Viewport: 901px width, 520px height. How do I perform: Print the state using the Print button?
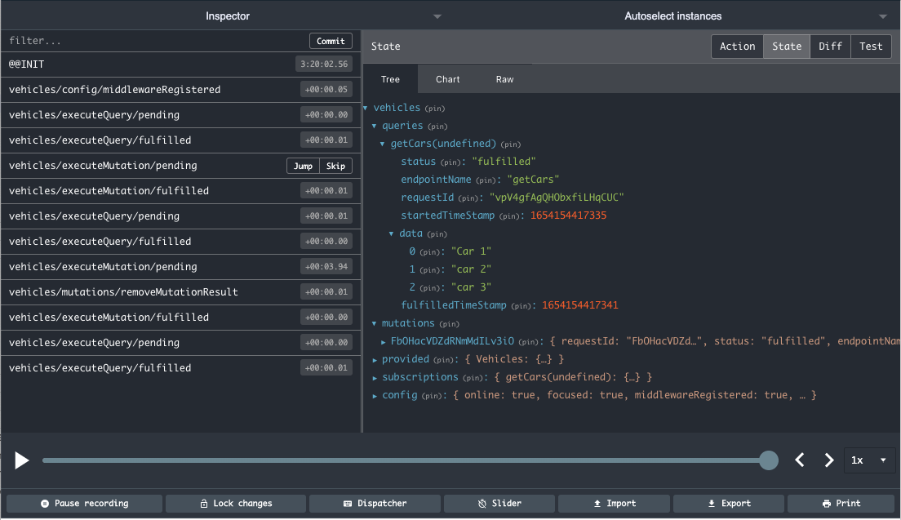[x=840, y=503]
